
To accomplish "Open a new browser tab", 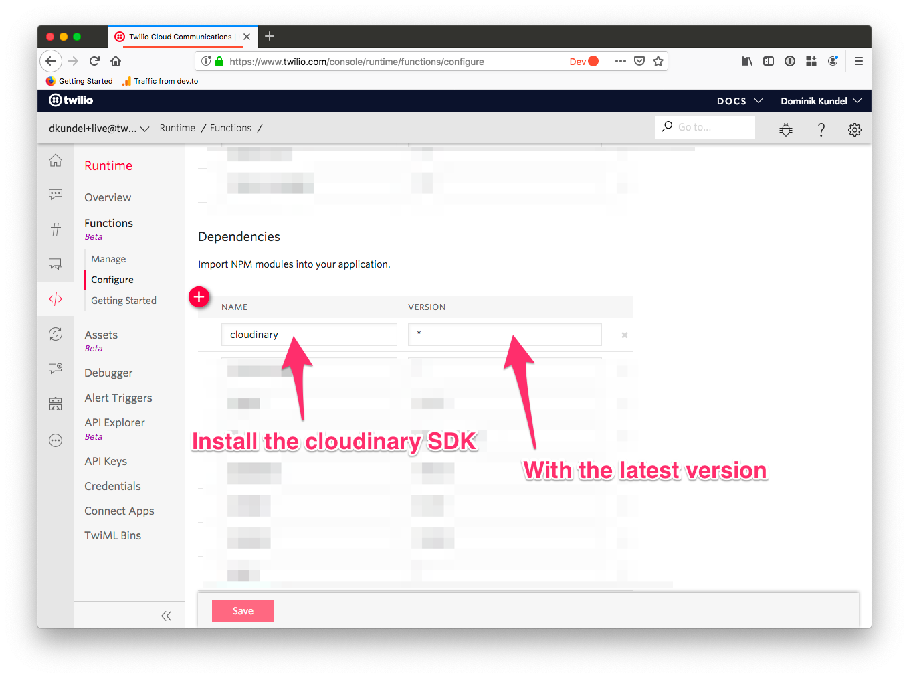I will pos(270,36).
